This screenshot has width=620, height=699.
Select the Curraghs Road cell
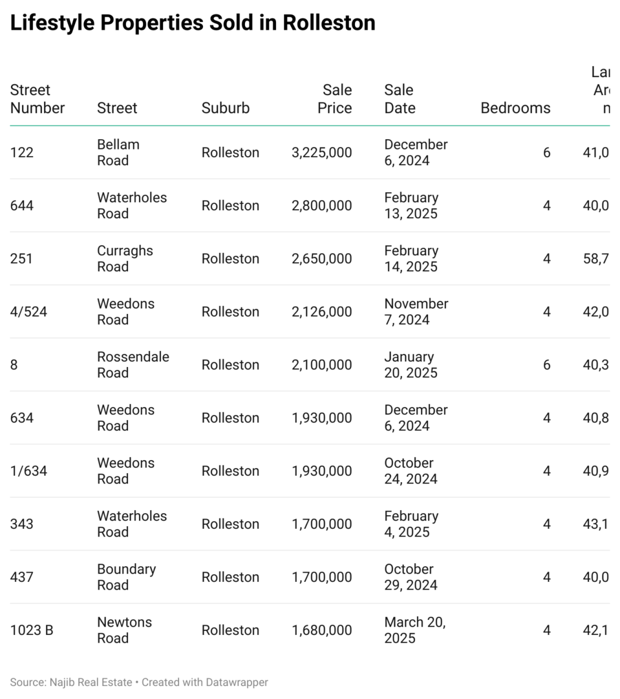pos(125,259)
